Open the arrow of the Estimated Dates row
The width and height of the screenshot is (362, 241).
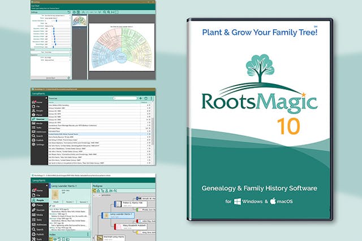(x=149, y=128)
